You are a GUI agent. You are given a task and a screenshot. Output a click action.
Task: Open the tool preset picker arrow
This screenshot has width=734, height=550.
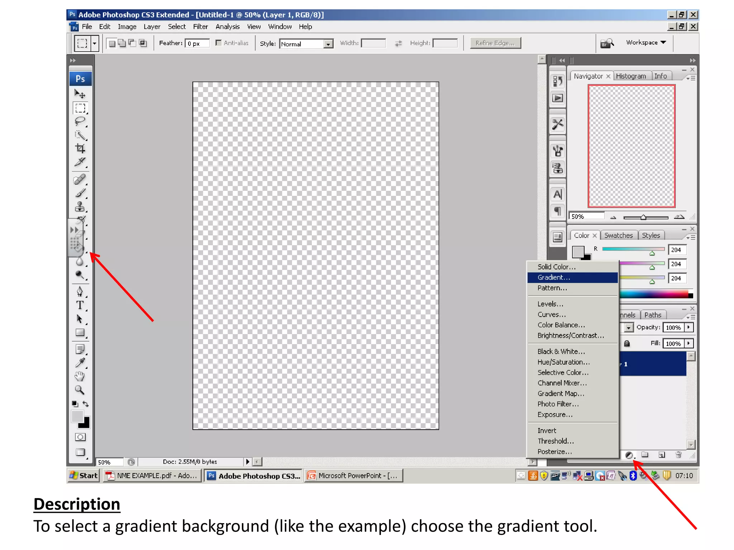pos(94,44)
